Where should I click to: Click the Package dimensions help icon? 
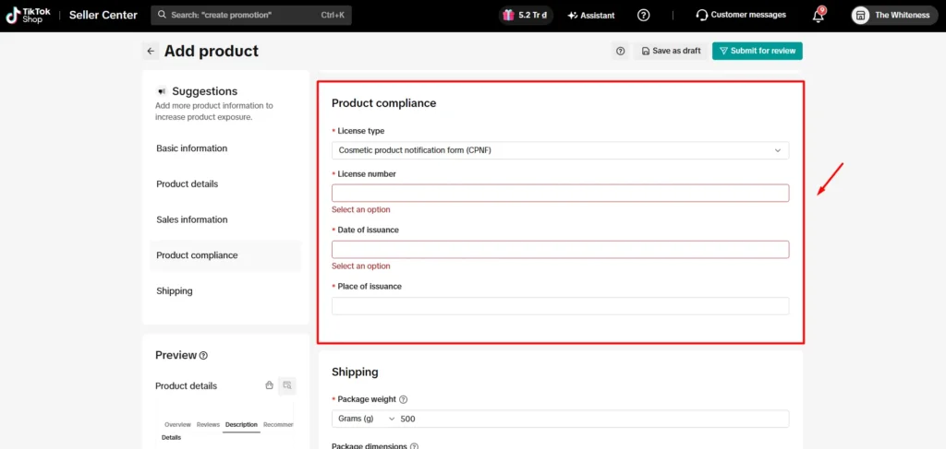click(x=414, y=446)
